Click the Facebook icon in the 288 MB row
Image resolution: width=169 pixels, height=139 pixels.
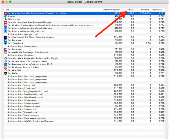[x=6, y=40]
